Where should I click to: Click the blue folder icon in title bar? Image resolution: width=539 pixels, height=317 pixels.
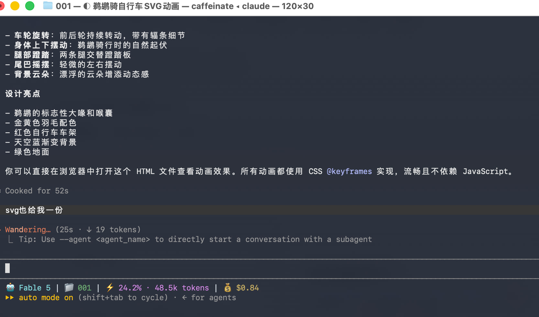[48, 5]
